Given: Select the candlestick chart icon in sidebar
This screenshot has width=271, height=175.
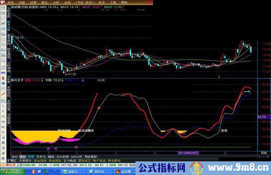Looking at the screenshot, I should [x=3, y=23].
